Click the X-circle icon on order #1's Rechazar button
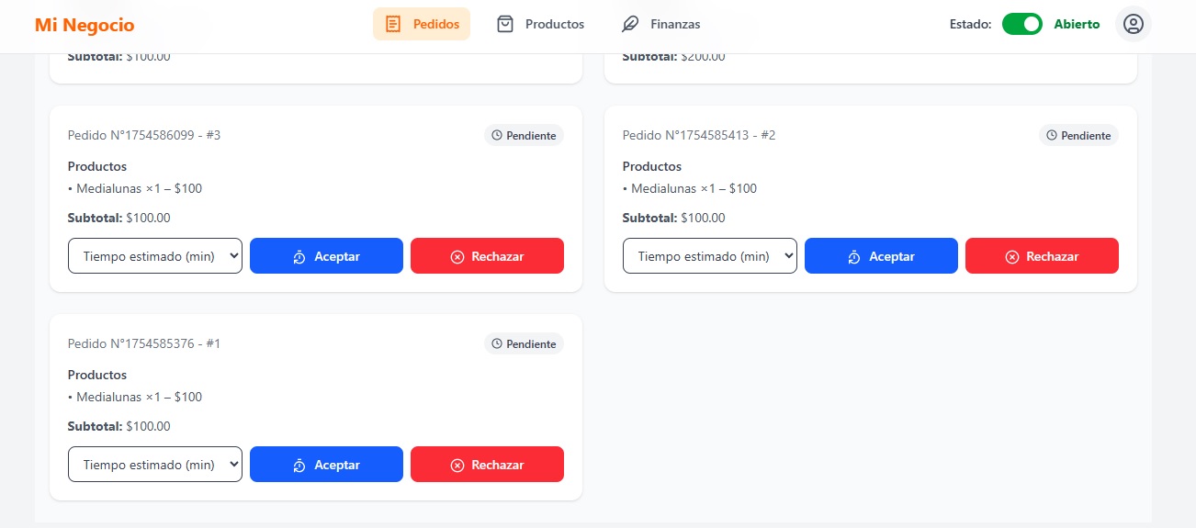Viewport: 1196px width, 528px height. (x=457, y=466)
